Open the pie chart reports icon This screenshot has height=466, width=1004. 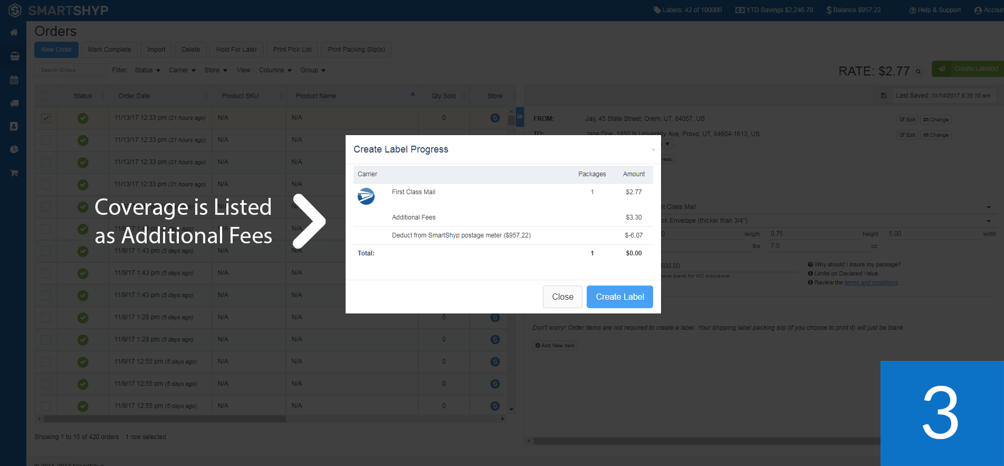pyautogui.click(x=14, y=149)
